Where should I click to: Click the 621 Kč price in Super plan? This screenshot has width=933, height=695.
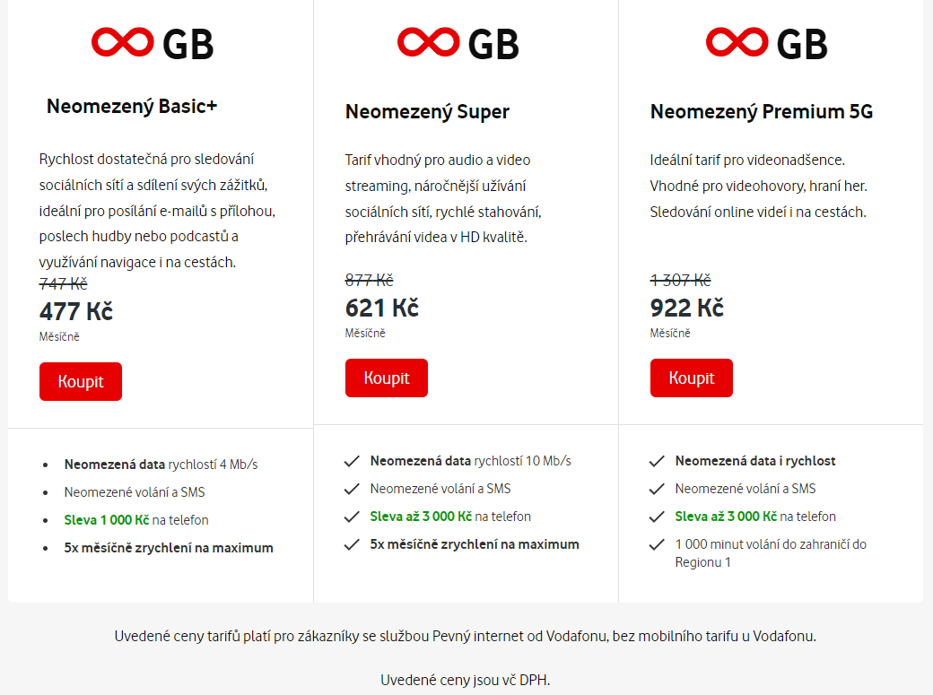(x=382, y=308)
